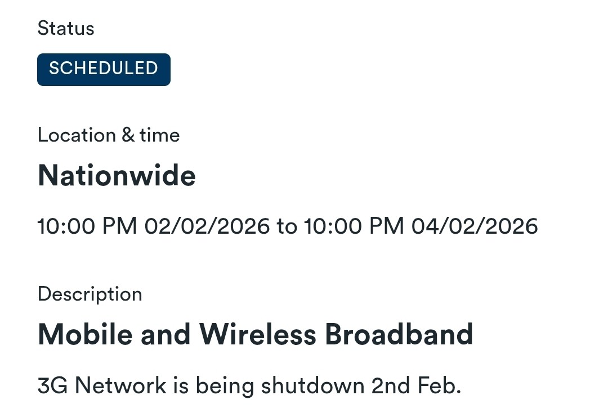608x418 pixels.
Task: Click the word Broadband in the heading
Action: click(399, 334)
